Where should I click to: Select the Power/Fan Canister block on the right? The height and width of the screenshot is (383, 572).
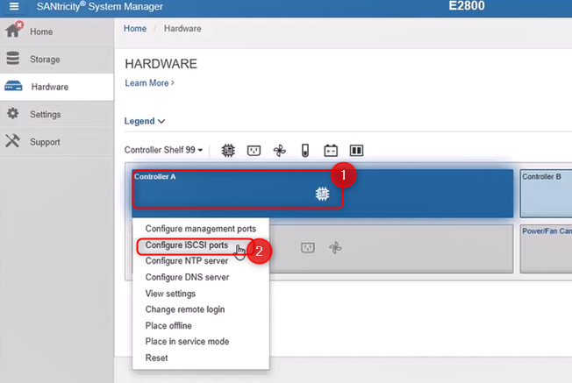tap(546, 249)
